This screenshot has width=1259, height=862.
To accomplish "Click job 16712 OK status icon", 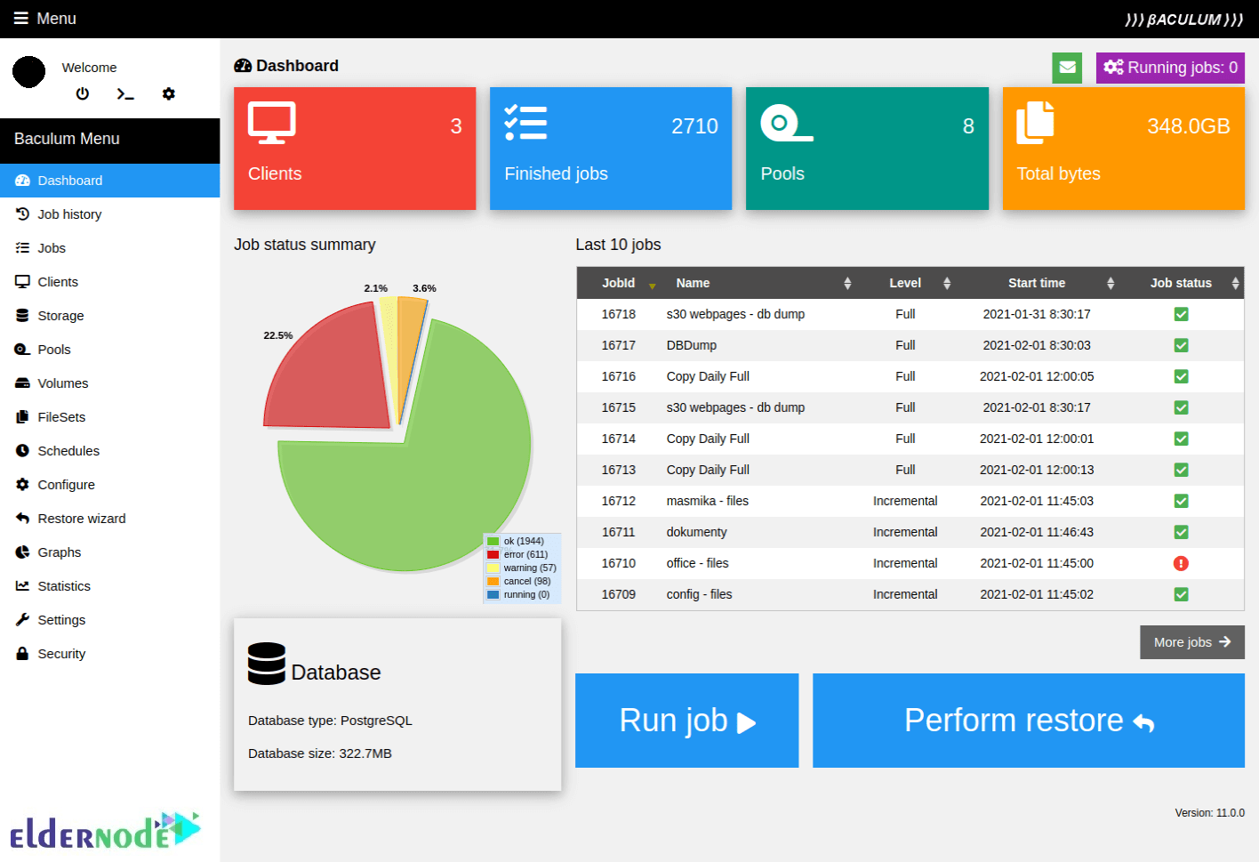I will click(1181, 501).
